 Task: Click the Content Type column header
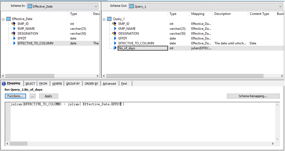pos(261,14)
